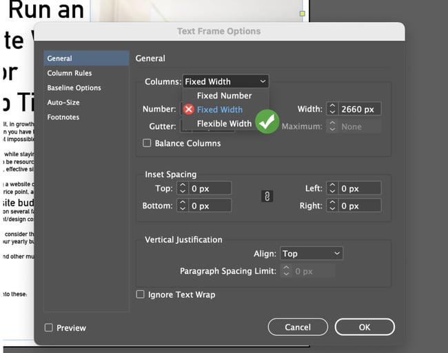Click the chain link inset spacing icon

tap(267, 197)
